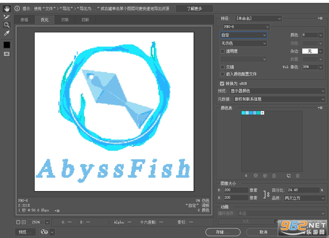
Task: Open the download speed flyout menu
Action: coord(57,211)
